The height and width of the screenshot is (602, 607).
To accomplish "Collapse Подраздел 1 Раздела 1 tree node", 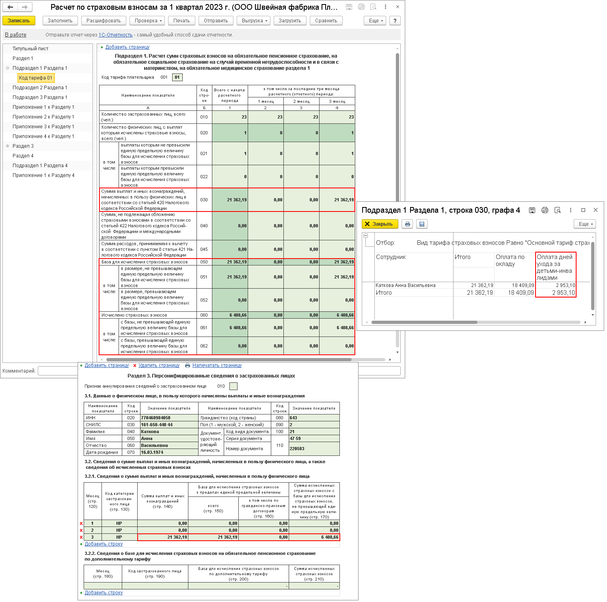I will point(7,68).
